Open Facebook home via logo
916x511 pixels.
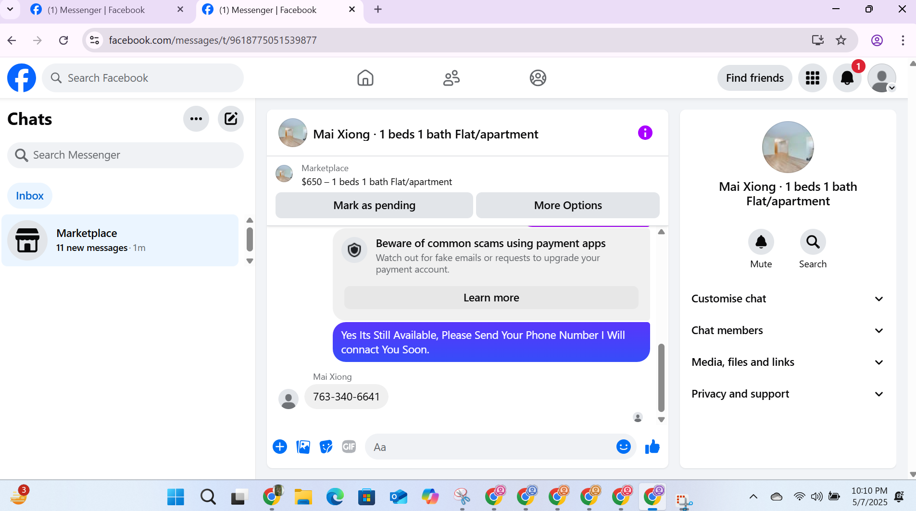(22, 78)
